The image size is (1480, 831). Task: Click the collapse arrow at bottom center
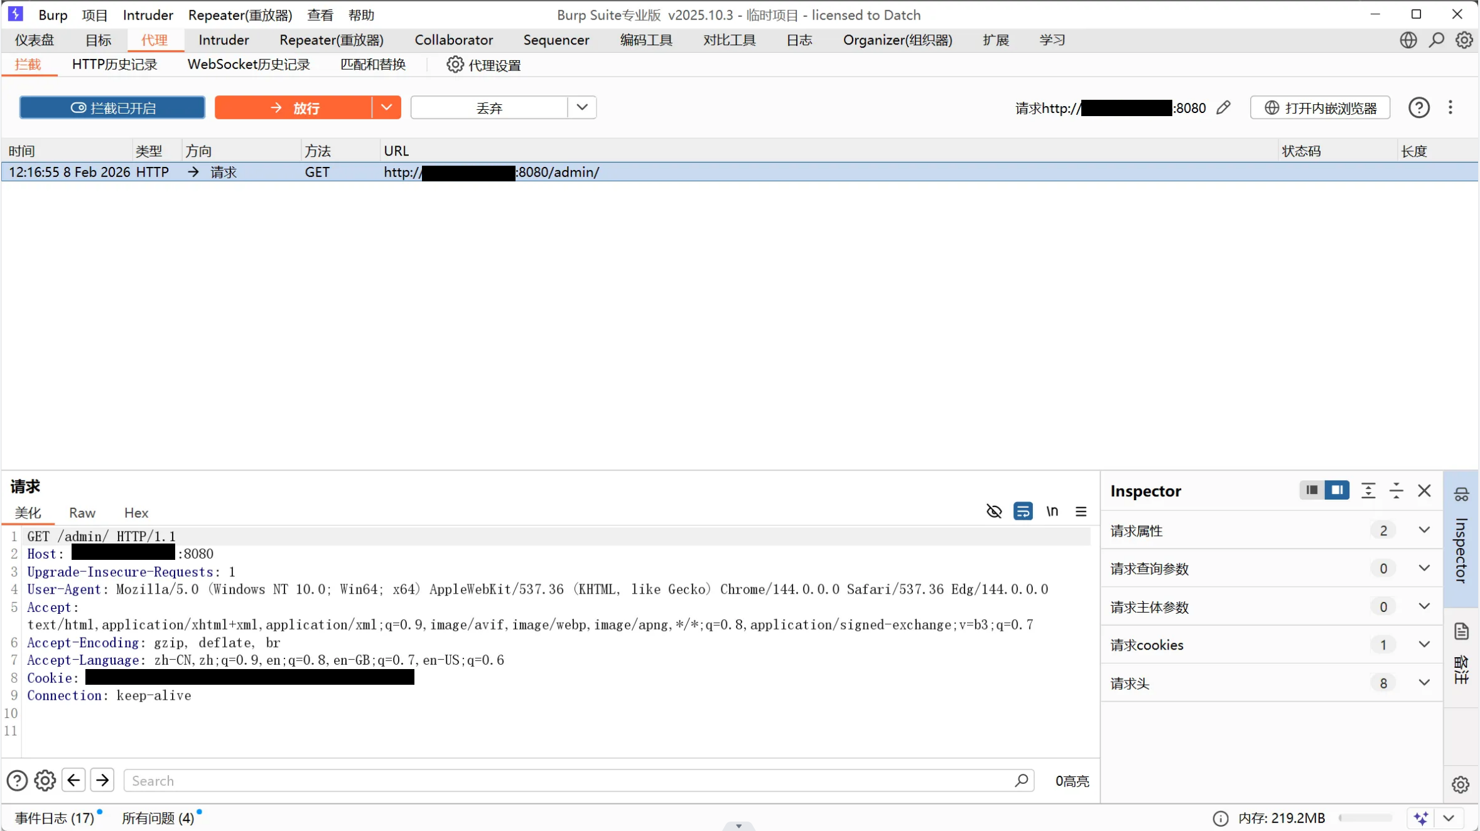[739, 826]
